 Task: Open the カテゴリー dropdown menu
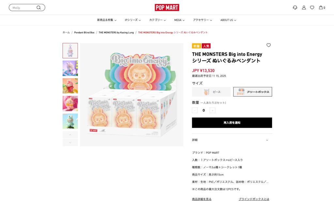coord(158,20)
